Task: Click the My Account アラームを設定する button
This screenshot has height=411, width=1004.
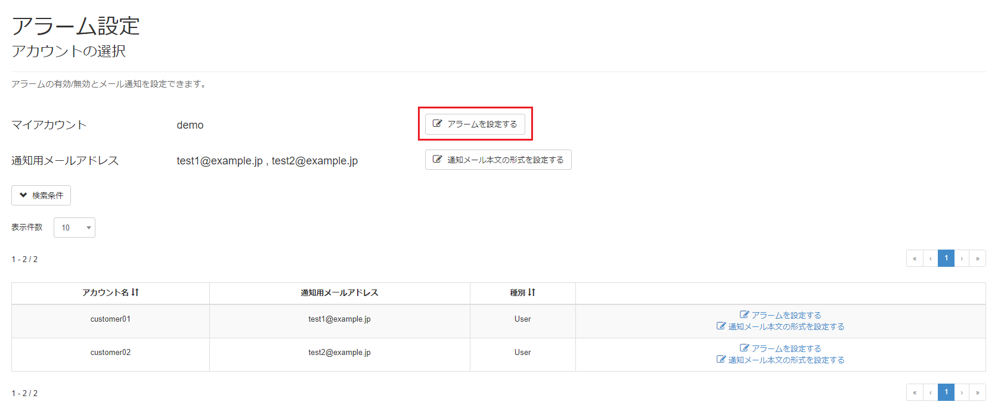Action: pos(475,124)
